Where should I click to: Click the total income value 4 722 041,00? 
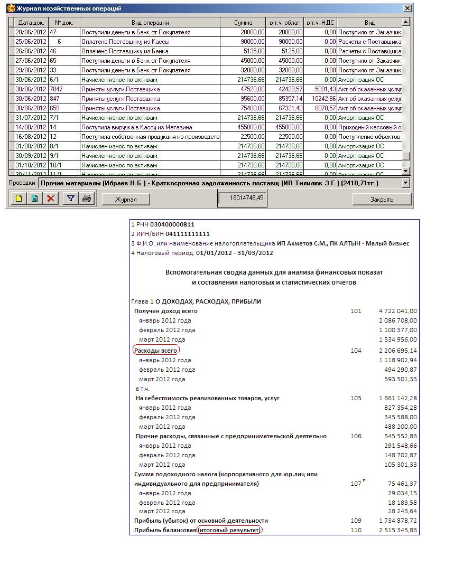tap(398, 311)
